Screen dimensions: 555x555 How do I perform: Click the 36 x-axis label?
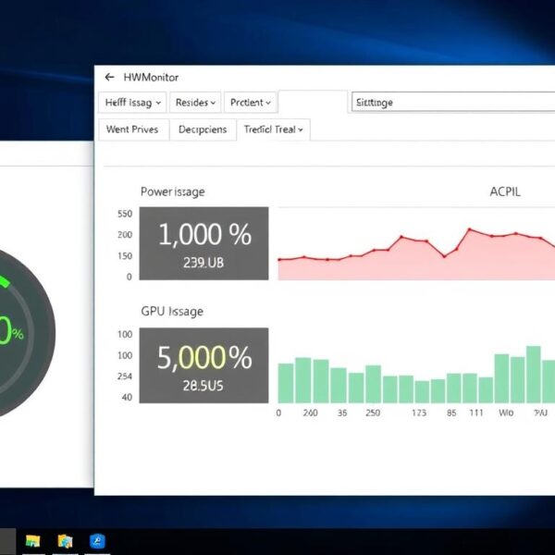(342, 413)
